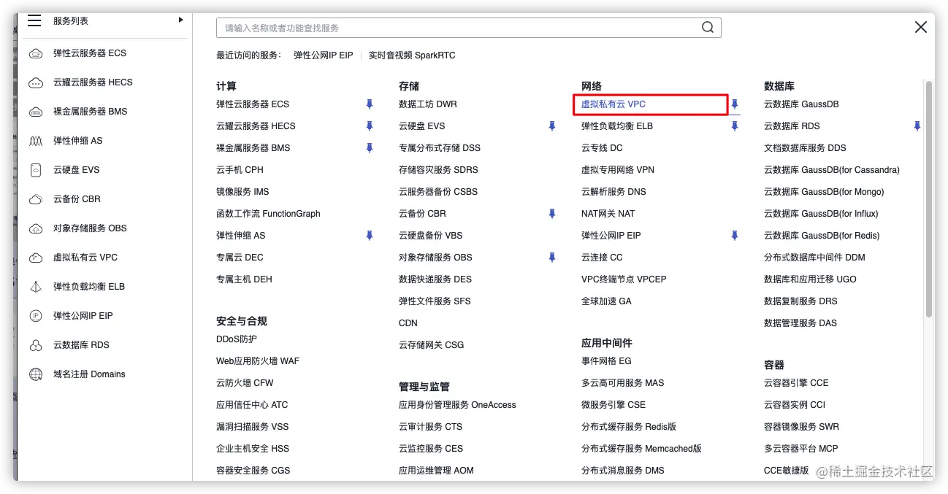Open 镜像服务 IMS
Screen dimensions: 948x494
tap(242, 192)
